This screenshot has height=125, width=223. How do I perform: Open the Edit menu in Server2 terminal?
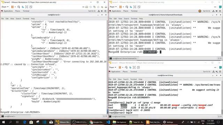click(7, 18)
